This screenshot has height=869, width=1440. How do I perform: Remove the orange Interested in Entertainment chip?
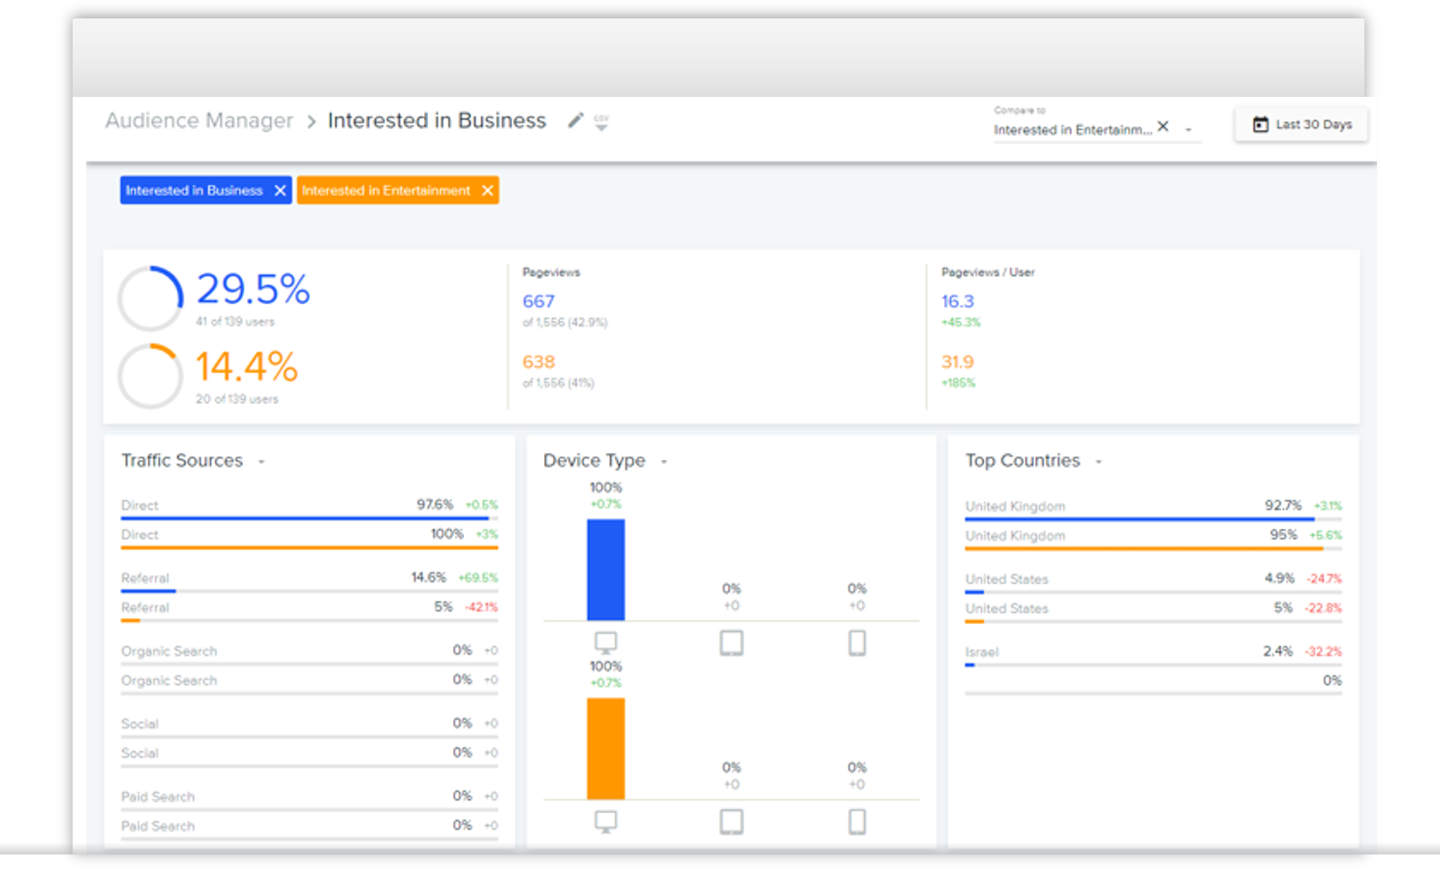pos(488,191)
